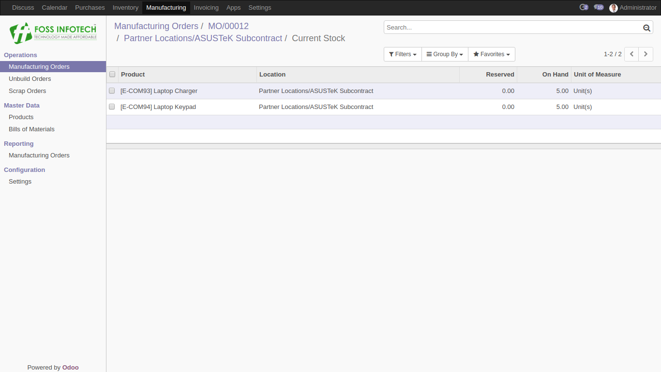Open the Inventory top menu
Screen dimensions: 661x372
pyautogui.click(x=125, y=8)
